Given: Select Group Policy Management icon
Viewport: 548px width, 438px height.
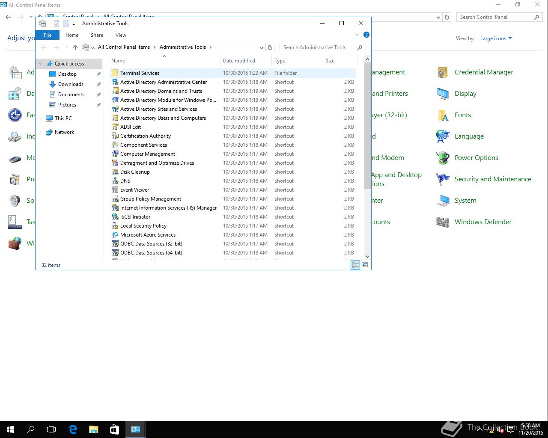Looking at the screenshot, I should tap(115, 199).
